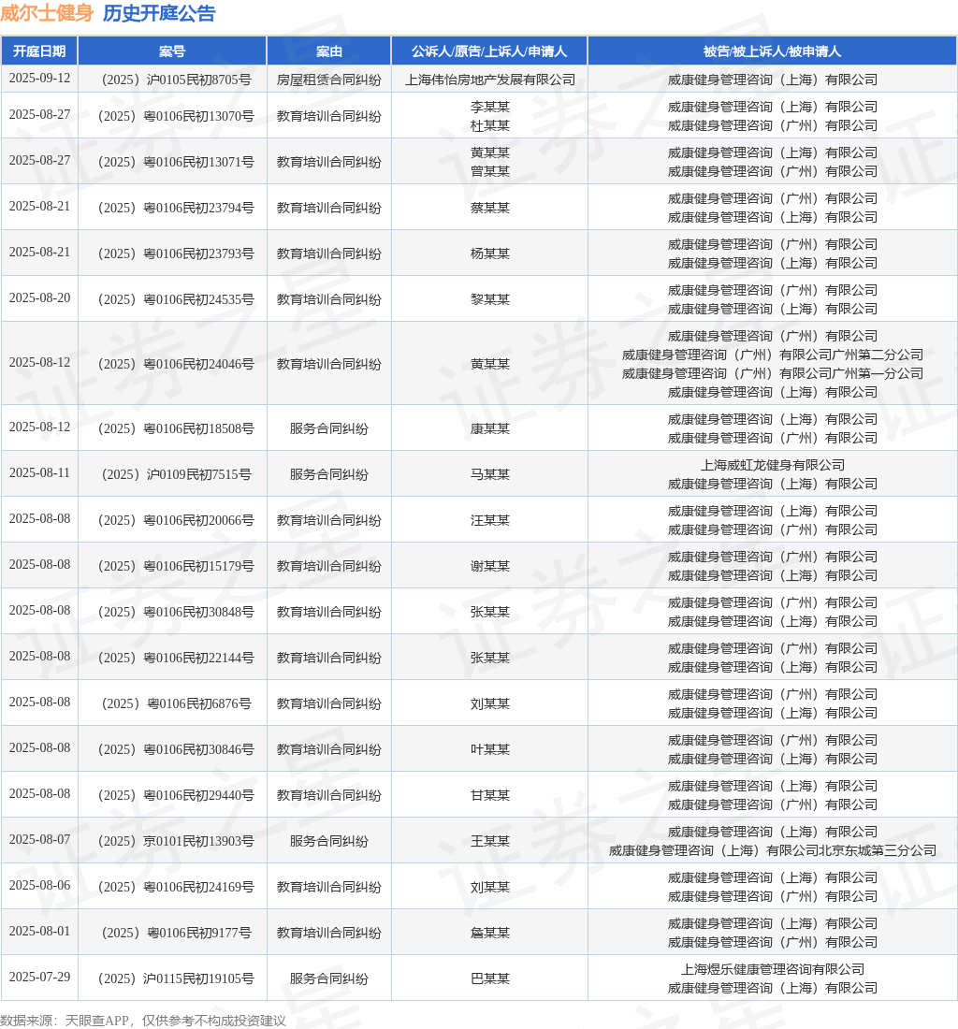Select case number 粤0106民初24169号
Viewport: 958px width, 1029px height.
tap(176, 888)
